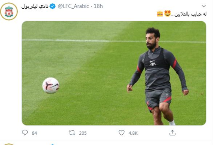
Task: Expand the tweet options chevron
Action: pos(204,6)
